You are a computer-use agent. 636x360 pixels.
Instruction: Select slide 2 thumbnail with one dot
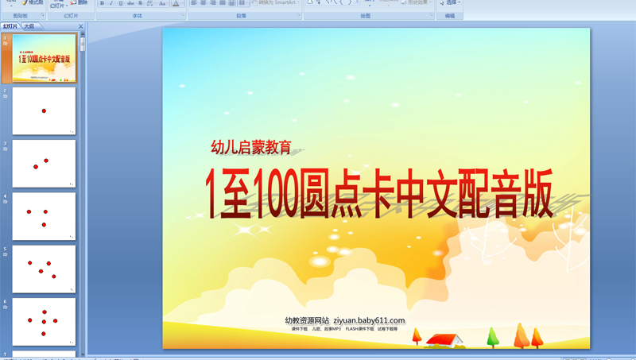tap(45, 110)
